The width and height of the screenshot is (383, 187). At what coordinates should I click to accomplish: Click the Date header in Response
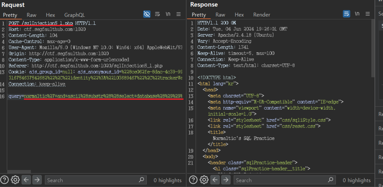(242, 29)
